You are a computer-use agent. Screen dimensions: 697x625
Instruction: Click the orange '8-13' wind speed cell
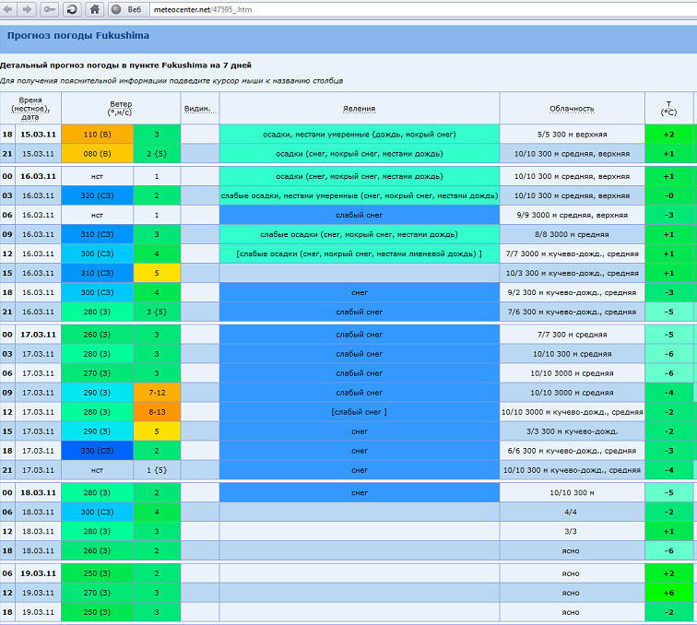tap(157, 411)
